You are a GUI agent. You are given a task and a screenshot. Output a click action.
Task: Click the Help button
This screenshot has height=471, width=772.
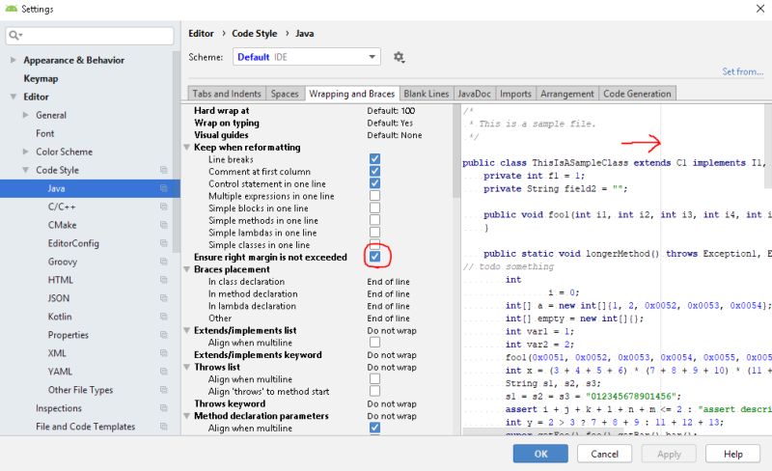pyautogui.click(x=732, y=454)
